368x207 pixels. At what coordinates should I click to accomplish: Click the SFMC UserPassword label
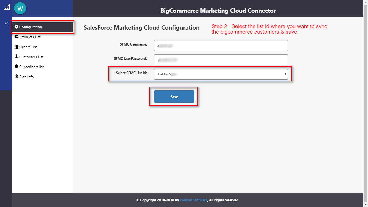[x=130, y=58]
